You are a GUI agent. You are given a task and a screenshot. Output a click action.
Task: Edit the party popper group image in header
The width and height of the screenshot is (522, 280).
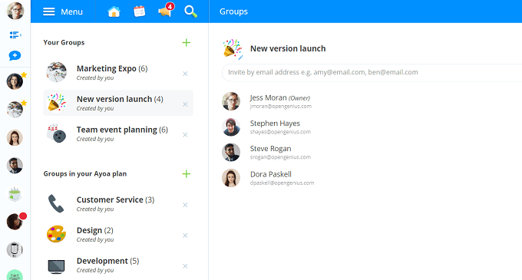(x=233, y=49)
